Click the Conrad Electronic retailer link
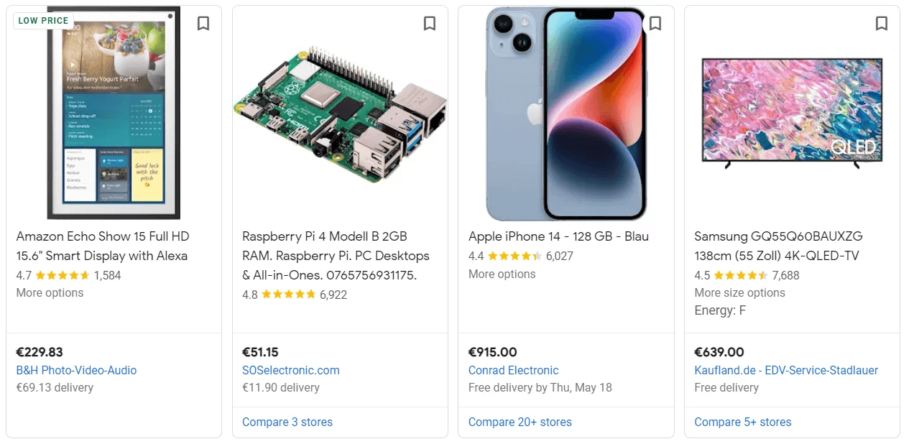This screenshot has height=444, width=909. pos(513,370)
